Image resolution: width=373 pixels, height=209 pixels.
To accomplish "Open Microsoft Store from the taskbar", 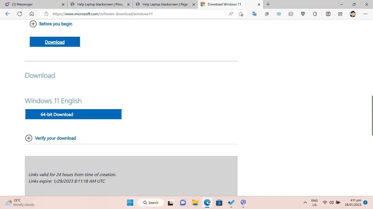I will click(x=219, y=202).
